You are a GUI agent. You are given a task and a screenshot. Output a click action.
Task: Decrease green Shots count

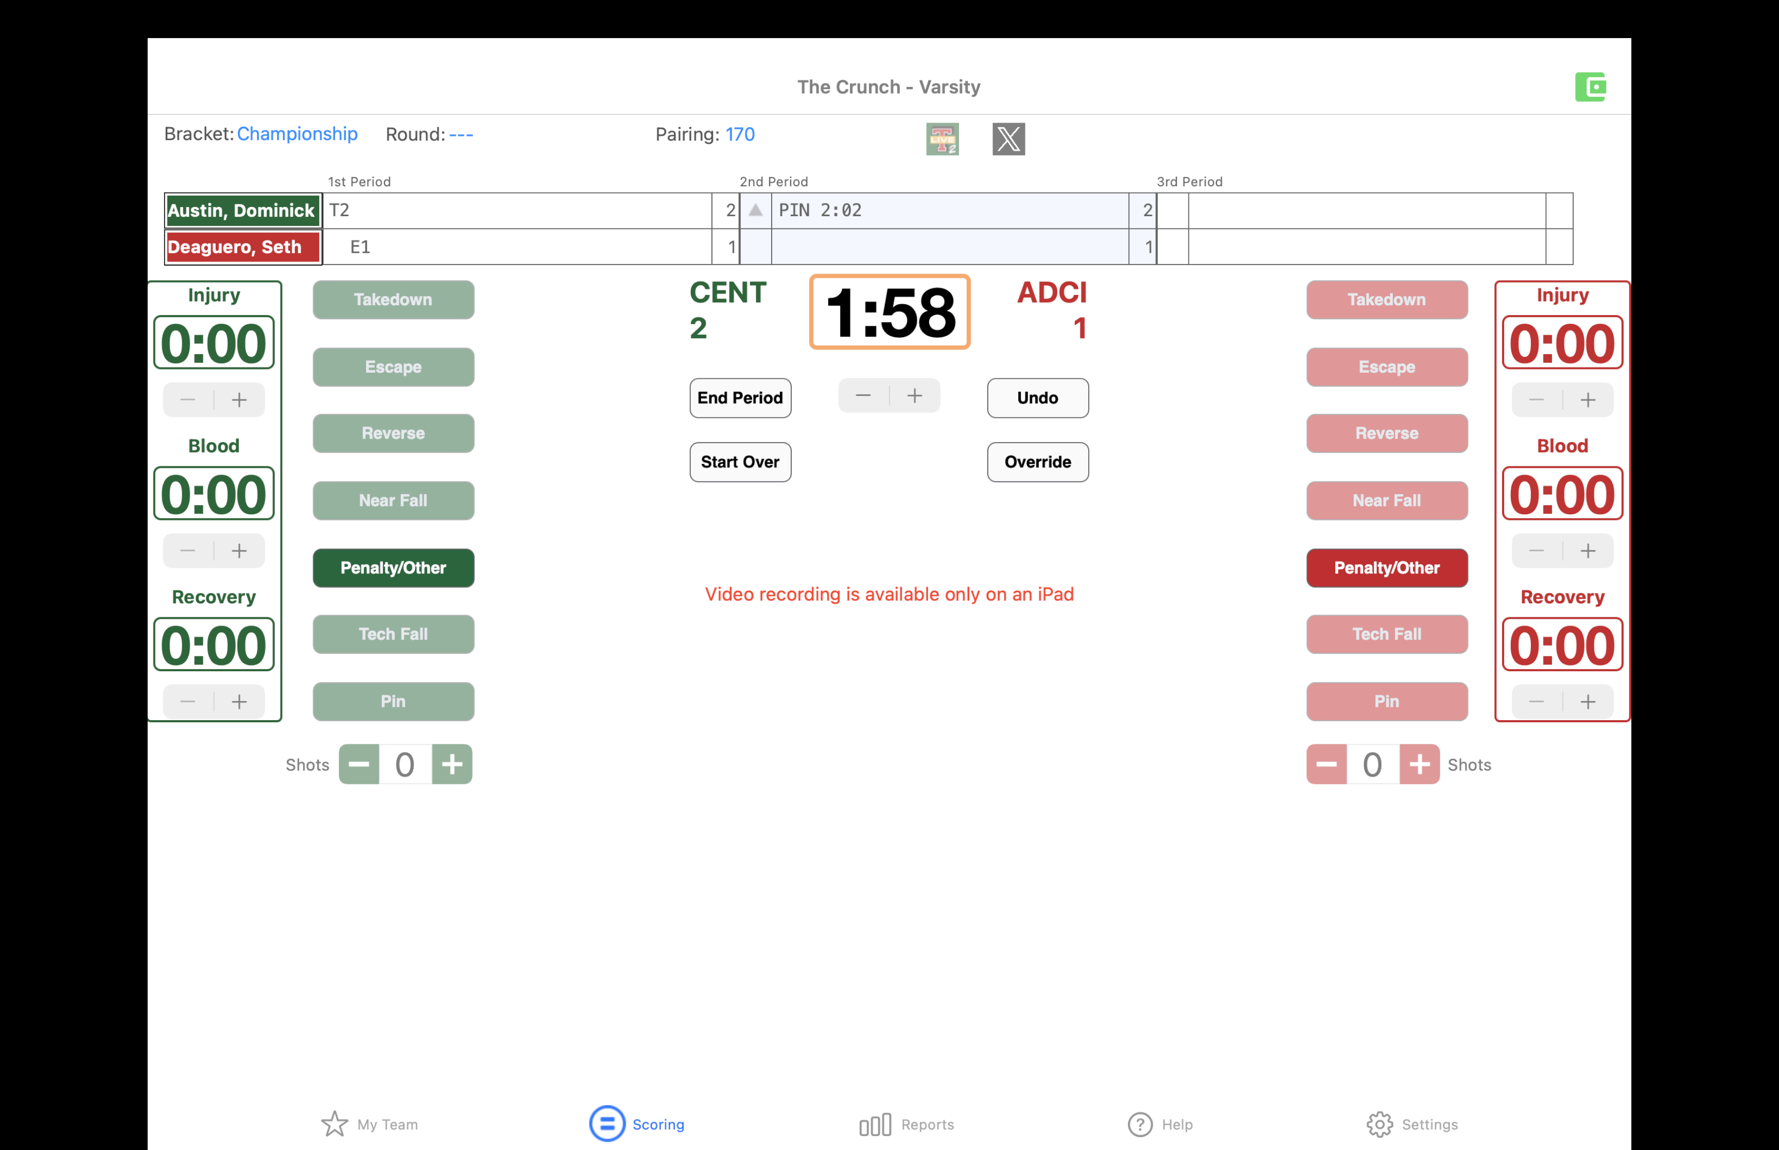(359, 764)
